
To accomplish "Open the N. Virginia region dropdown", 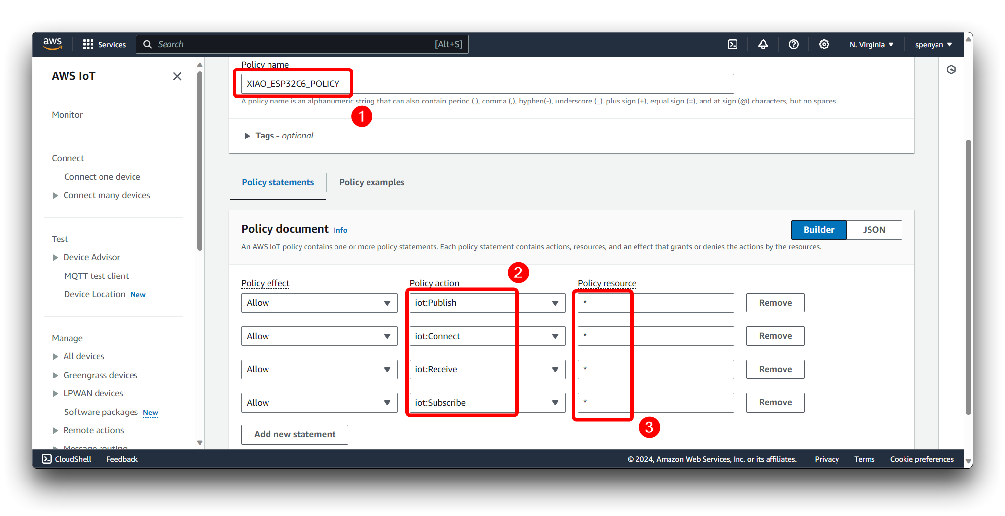I will (x=871, y=44).
